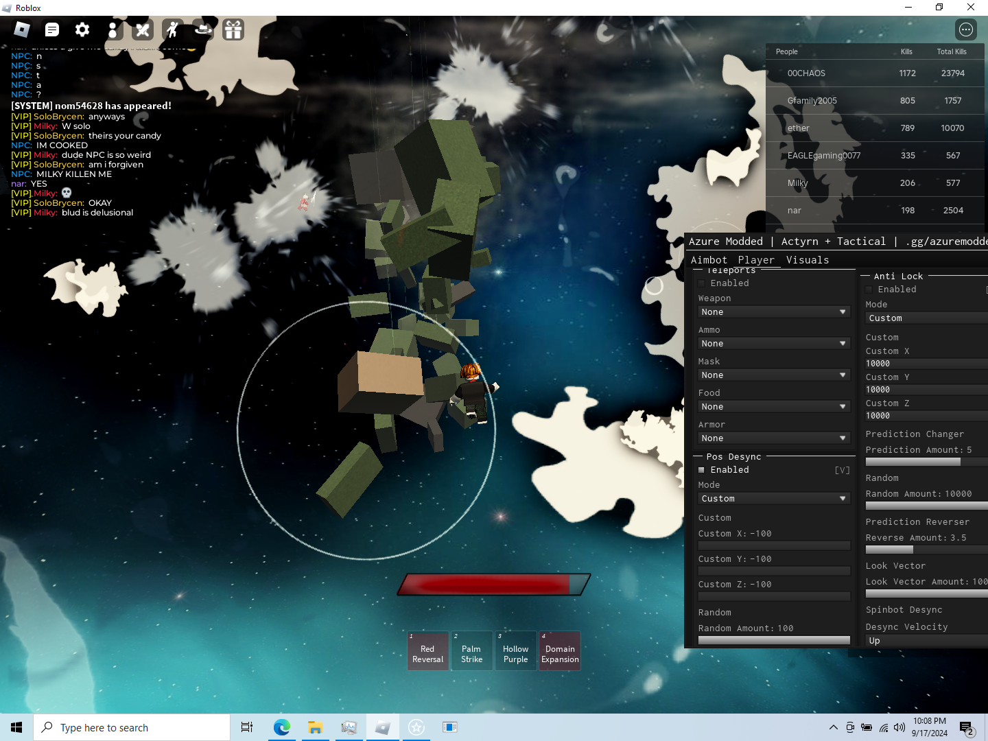This screenshot has height=741, width=988.
Task: Open the cowboy hat cosmetics icon
Action: tap(203, 30)
